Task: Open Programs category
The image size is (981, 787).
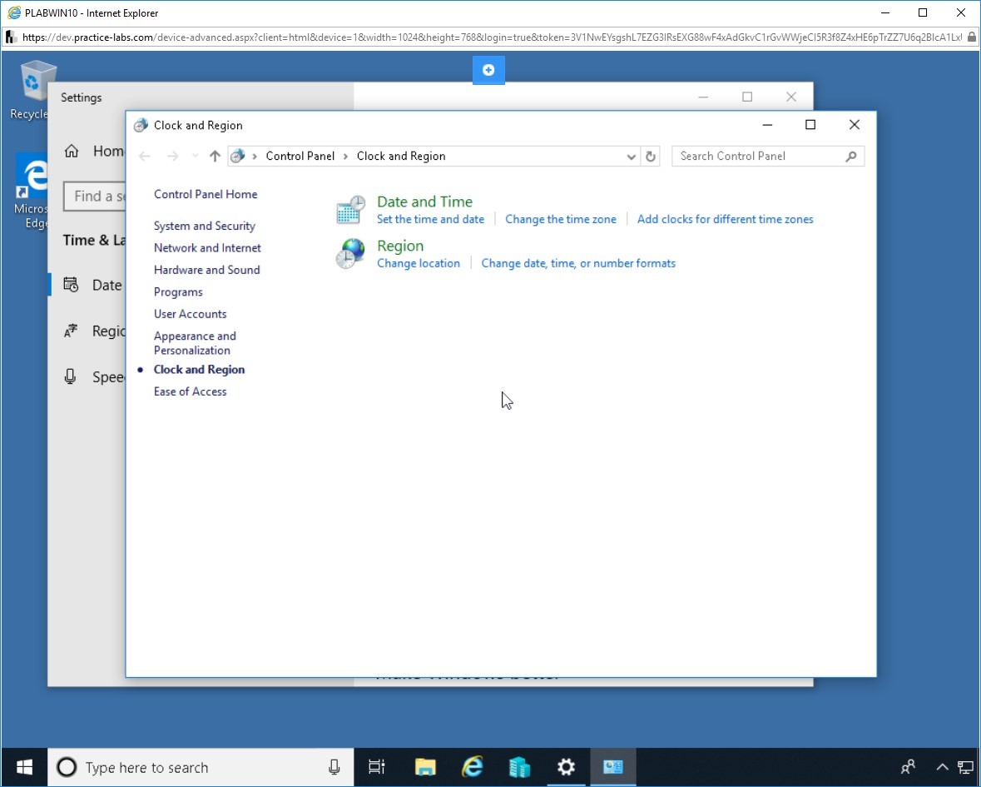Action: [x=178, y=291]
